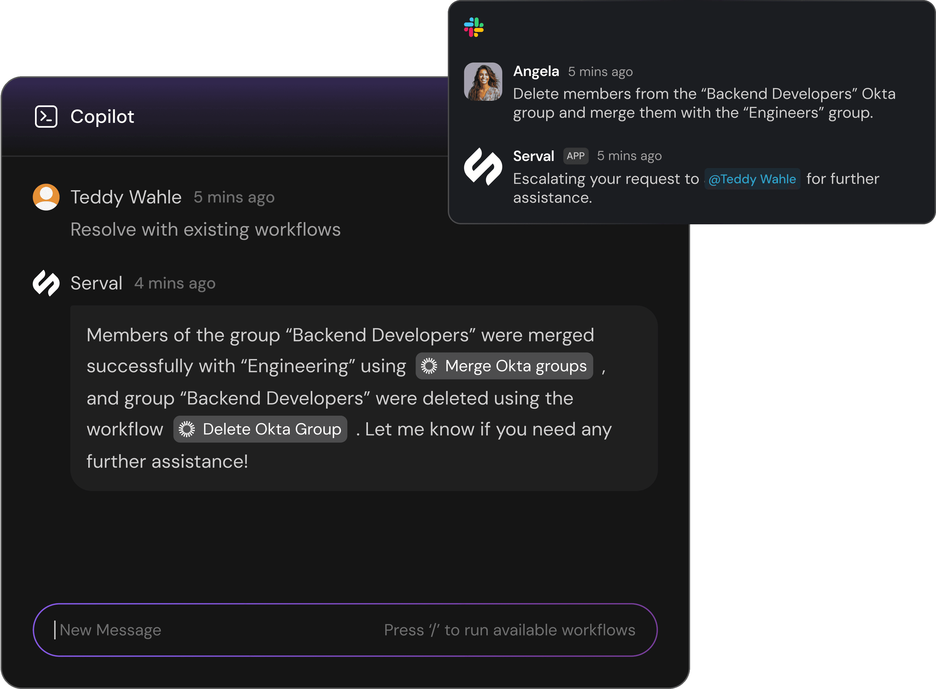Click the name Angela in Slack

[536, 71]
